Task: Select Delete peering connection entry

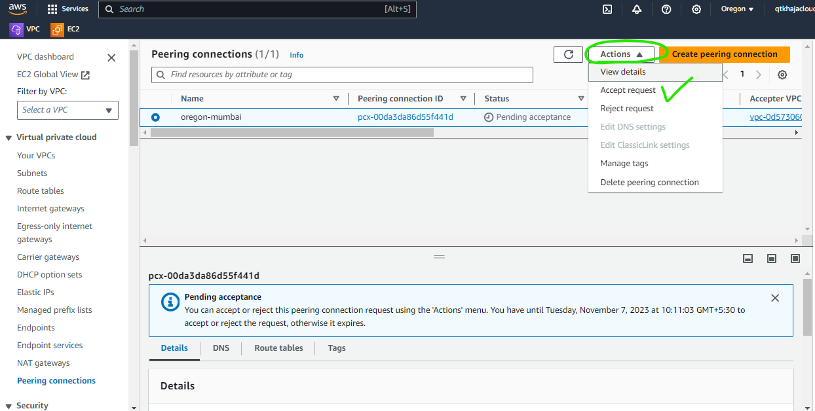Action: click(x=649, y=183)
